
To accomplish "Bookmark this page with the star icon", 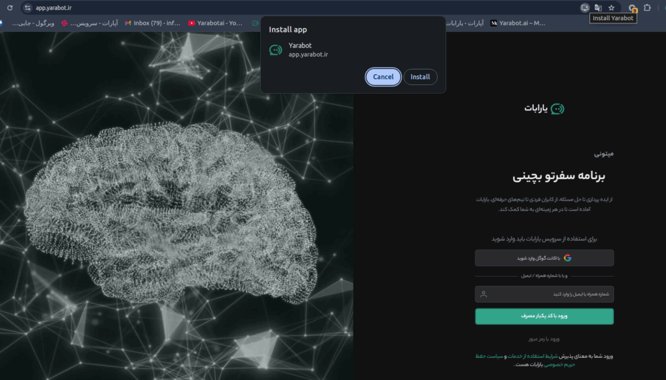I will coord(611,8).
